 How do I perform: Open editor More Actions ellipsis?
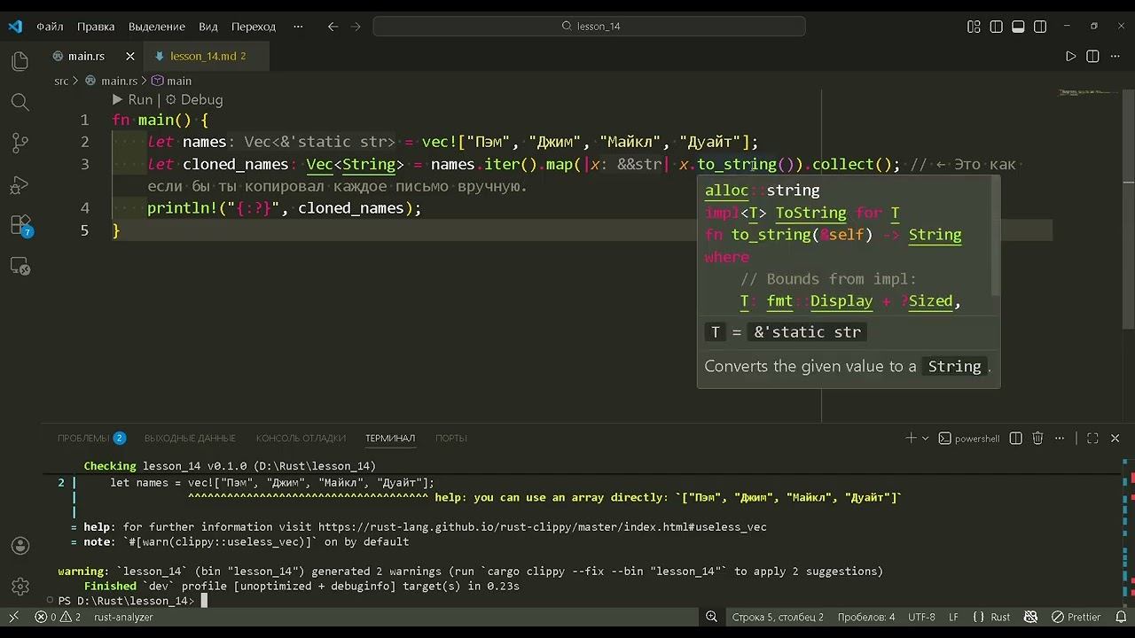point(1115,56)
